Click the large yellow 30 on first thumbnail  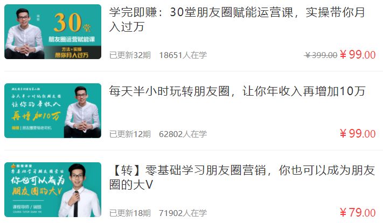pos(68,23)
